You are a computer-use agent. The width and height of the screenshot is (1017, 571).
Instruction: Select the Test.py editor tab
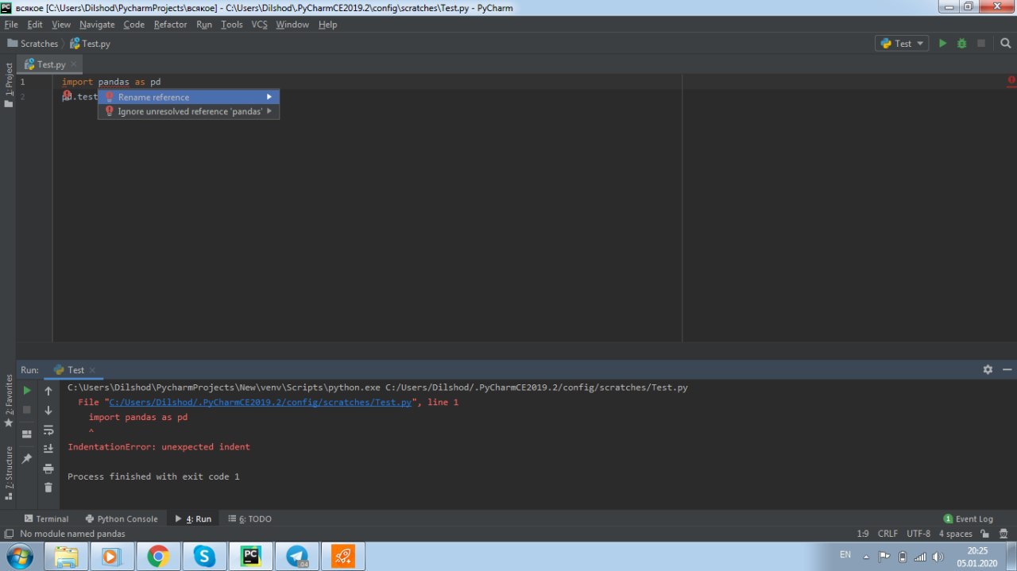coord(51,64)
